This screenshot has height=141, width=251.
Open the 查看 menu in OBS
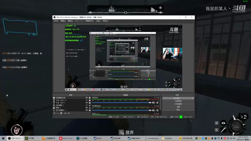click(70, 21)
